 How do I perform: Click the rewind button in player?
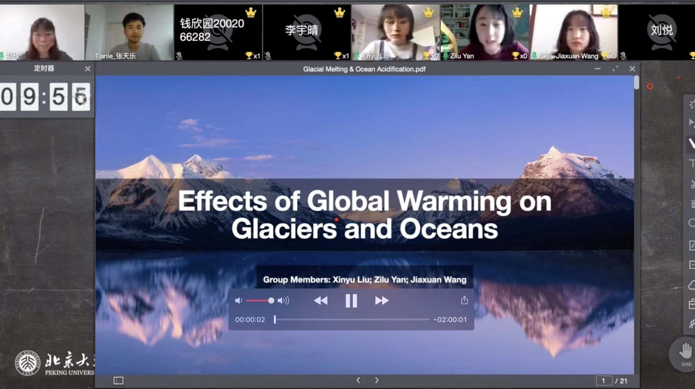click(x=320, y=300)
